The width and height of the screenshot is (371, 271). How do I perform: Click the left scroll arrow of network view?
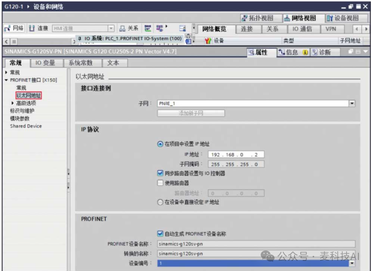tap(7, 42)
